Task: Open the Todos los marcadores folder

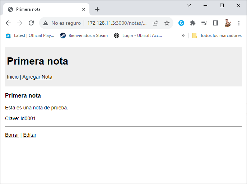Action: 217,36
